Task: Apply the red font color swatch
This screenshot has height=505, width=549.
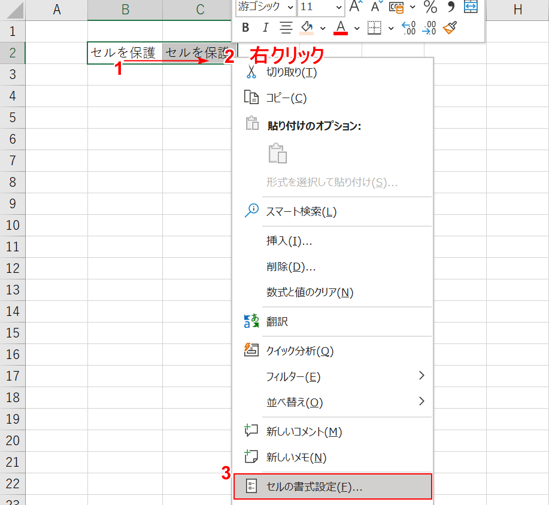Action: click(341, 28)
